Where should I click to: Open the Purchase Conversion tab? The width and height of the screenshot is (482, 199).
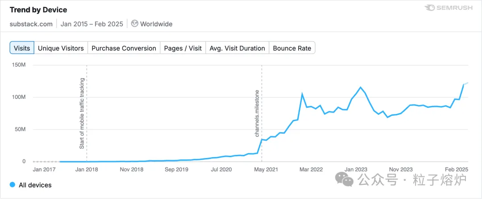124,48
